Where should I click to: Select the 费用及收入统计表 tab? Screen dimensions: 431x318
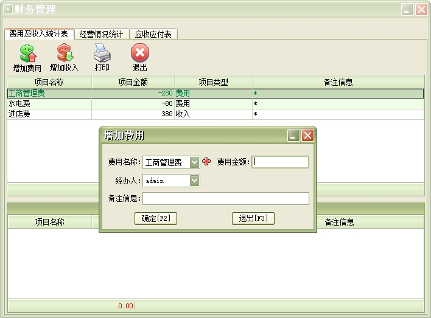coord(39,34)
